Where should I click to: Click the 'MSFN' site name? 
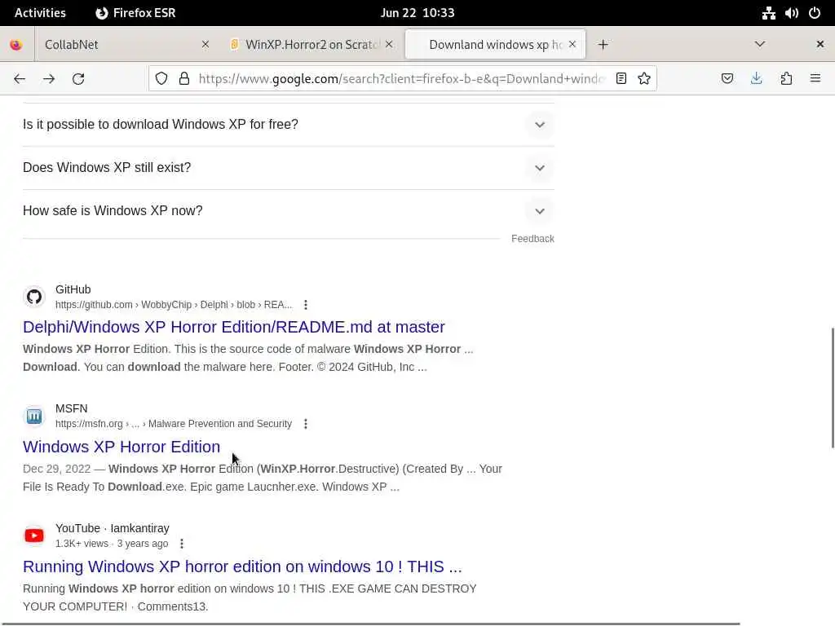[x=72, y=409]
